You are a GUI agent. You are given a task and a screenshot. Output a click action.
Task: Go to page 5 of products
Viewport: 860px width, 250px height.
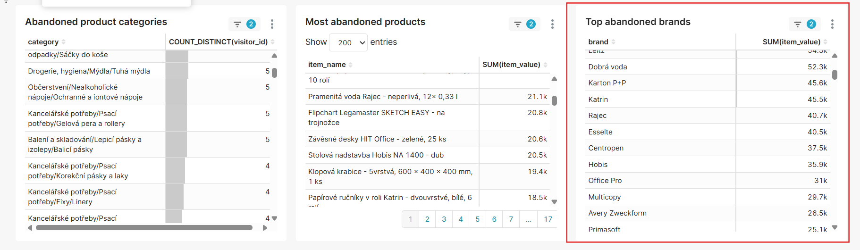(477, 219)
